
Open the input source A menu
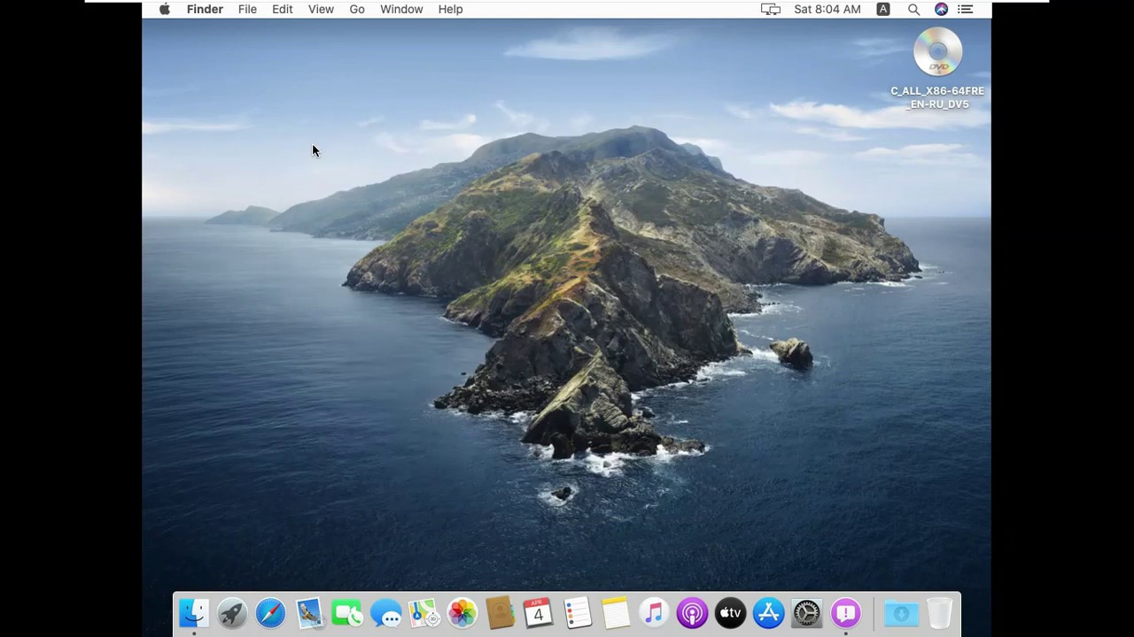click(x=883, y=9)
